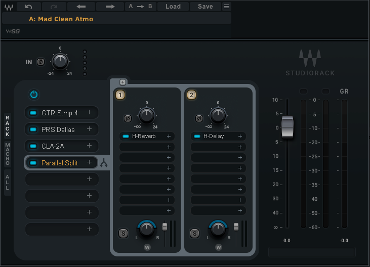Add plugin in empty slot below H-Reverb

169,147
